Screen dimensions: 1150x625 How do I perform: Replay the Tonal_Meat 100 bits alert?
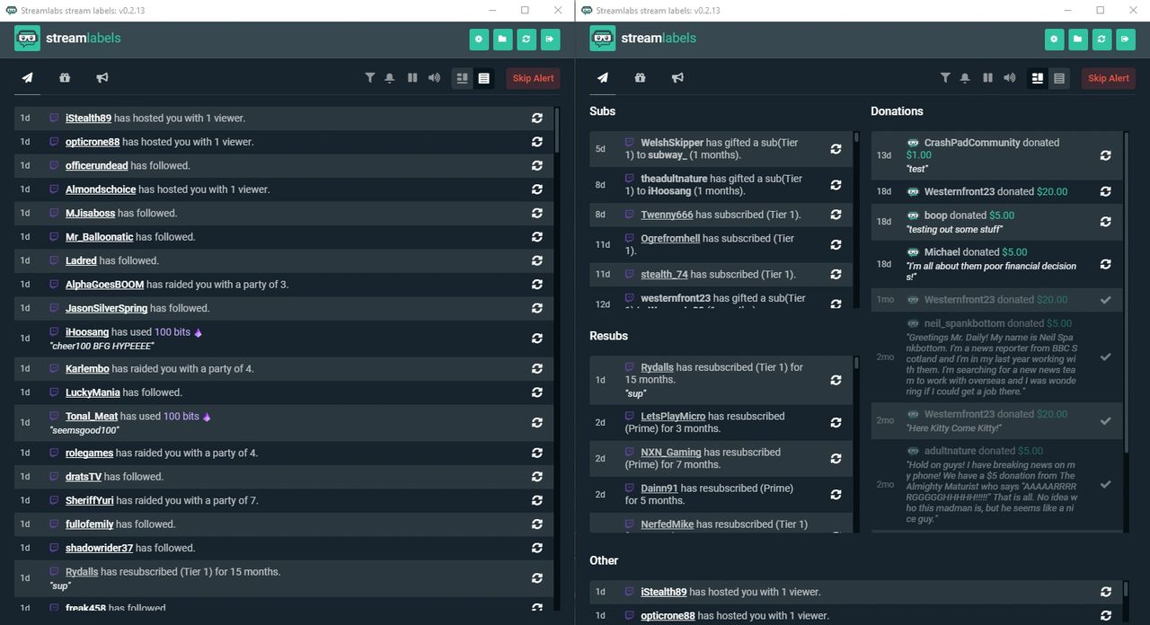[537, 422]
